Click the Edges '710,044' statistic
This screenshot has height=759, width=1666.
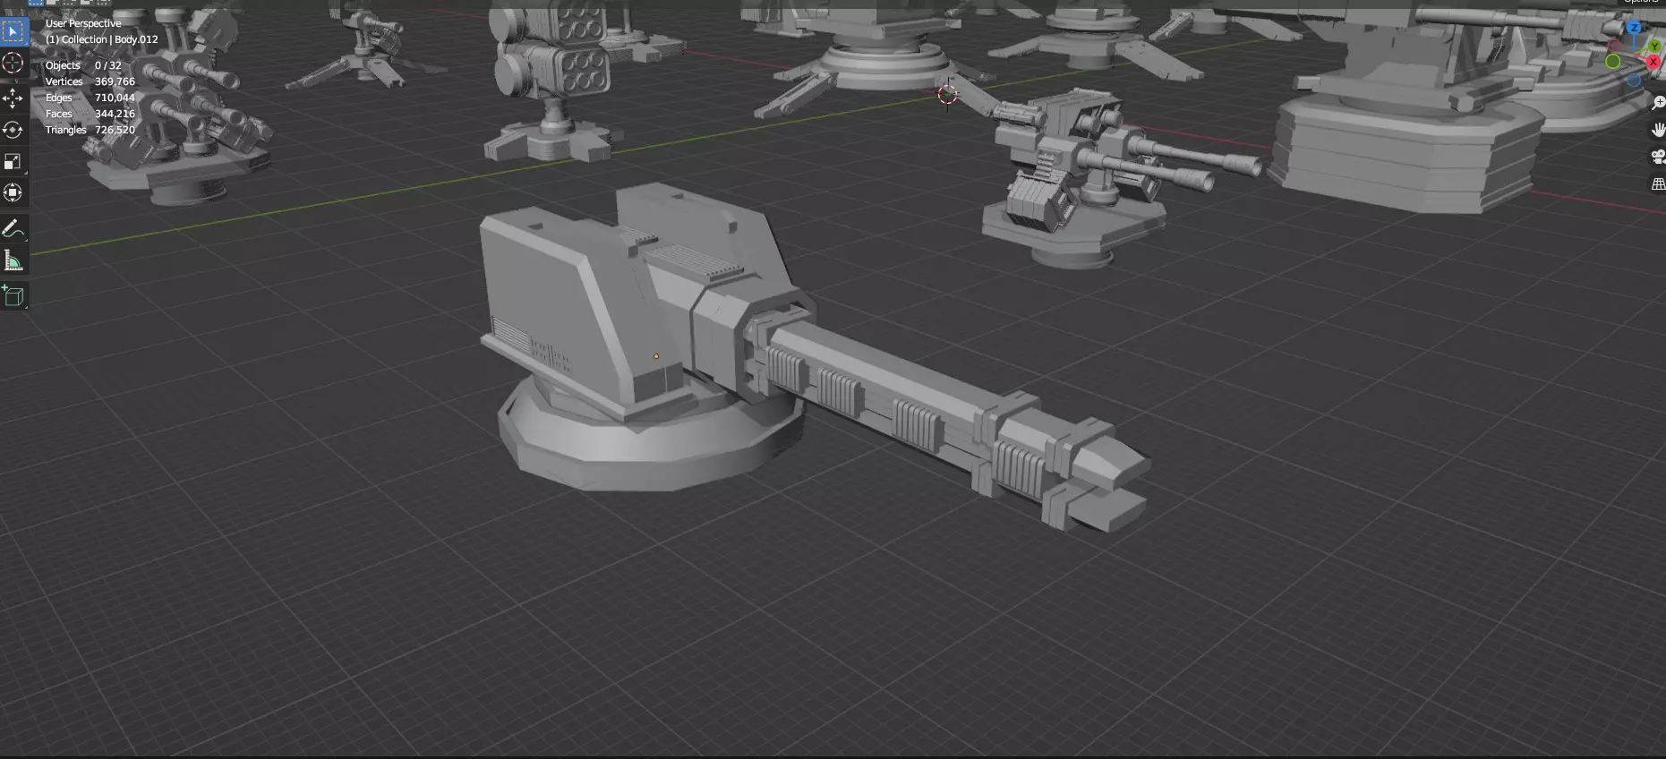115,98
